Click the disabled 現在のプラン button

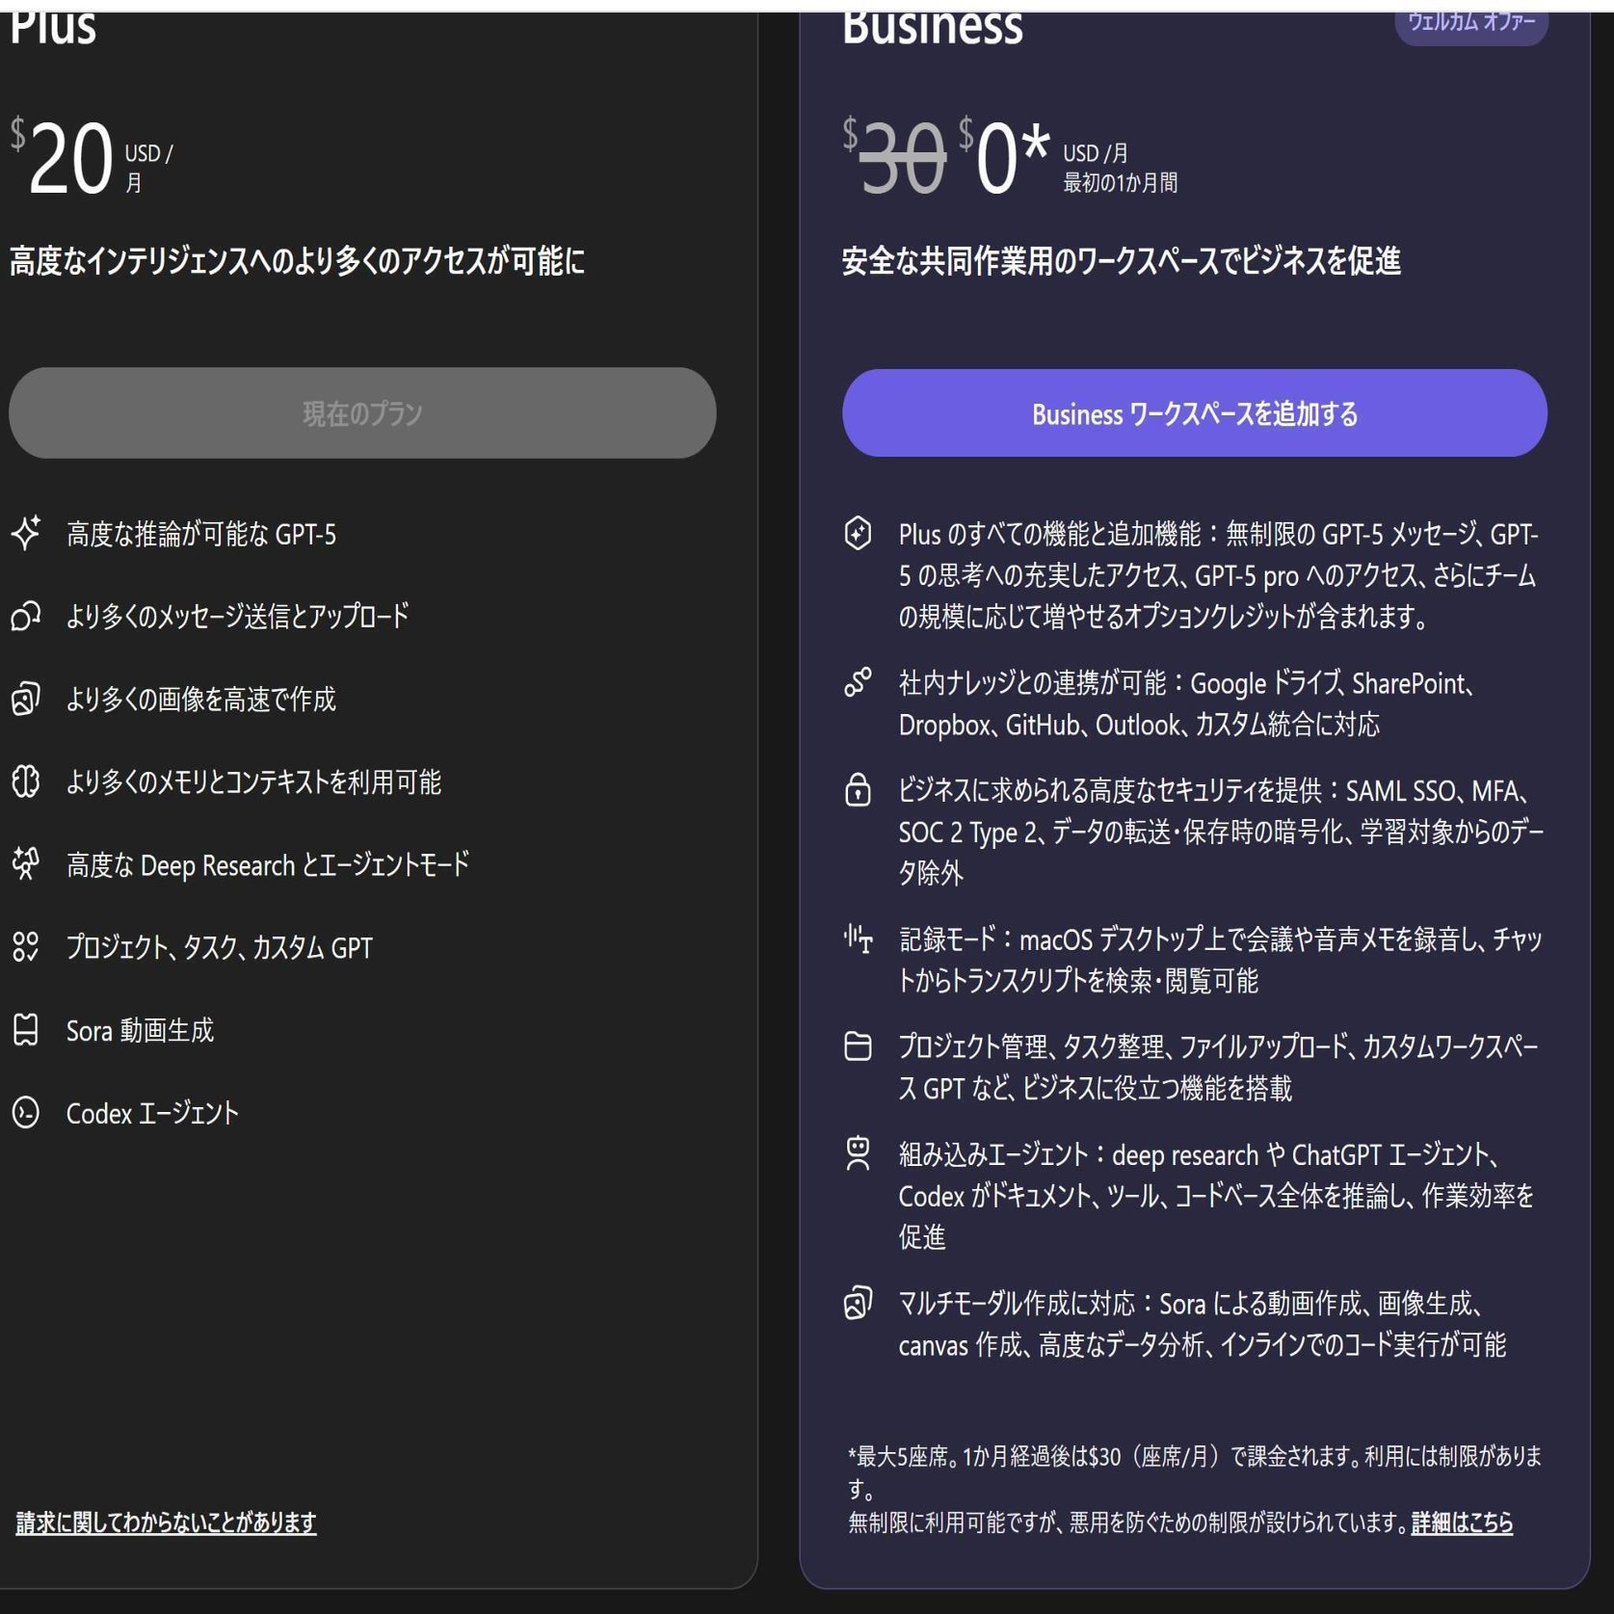click(x=362, y=413)
